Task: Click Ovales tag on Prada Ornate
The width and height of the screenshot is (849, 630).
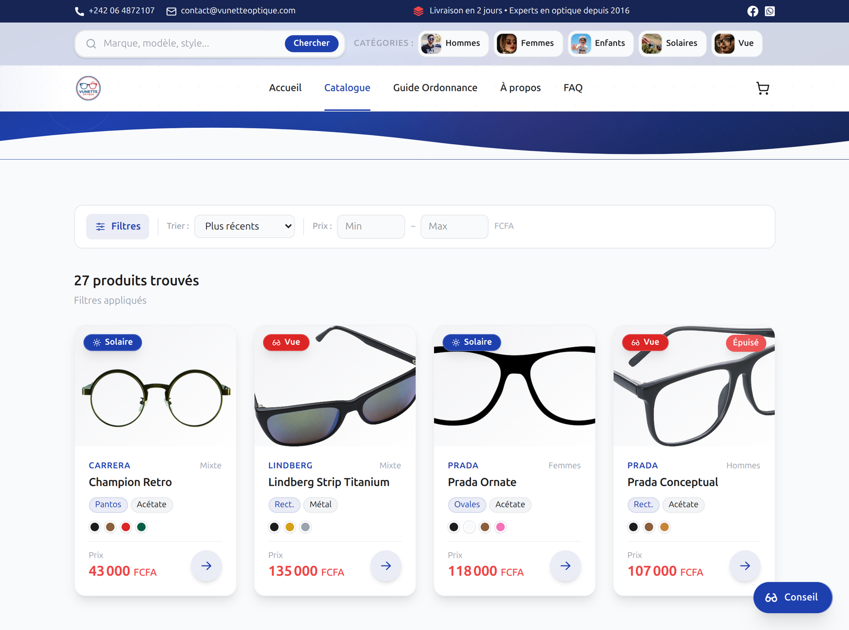Action: [467, 505]
